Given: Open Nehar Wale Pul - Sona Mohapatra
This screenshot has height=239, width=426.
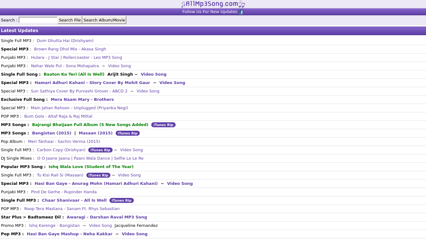Looking at the screenshot, I should tap(65, 66).
